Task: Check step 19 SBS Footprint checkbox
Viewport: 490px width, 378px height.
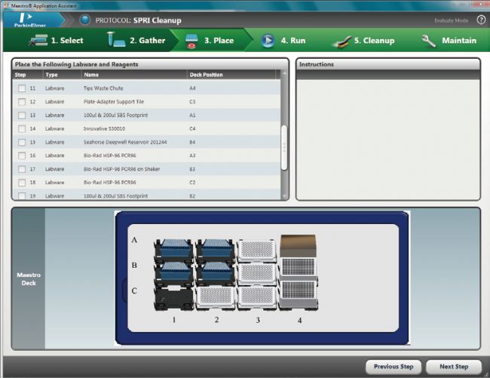Action: tap(22, 196)
